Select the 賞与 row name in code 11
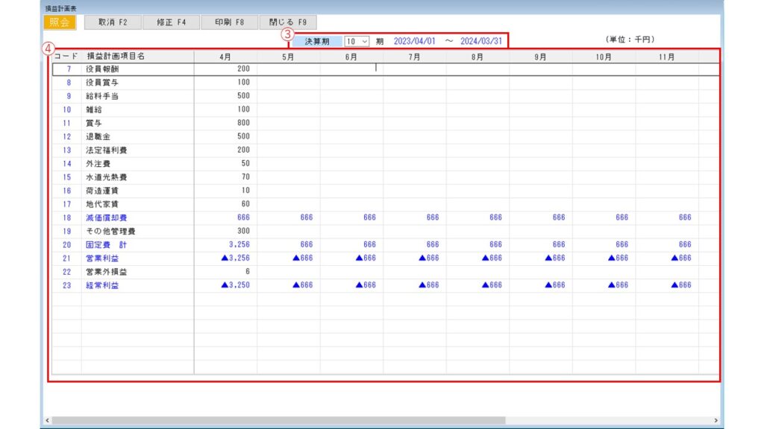 pos(94,123)
